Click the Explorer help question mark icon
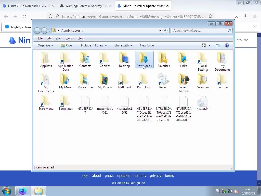The image size is (261, 196). click(x=227, y=45)
